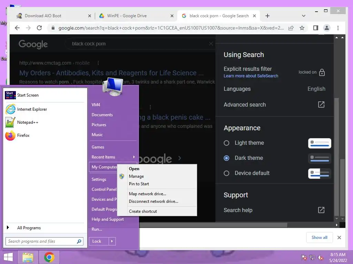Open Learn more about SafeSearch link
353x264 pixels.
pyautogui.click(x=251, y=76)
